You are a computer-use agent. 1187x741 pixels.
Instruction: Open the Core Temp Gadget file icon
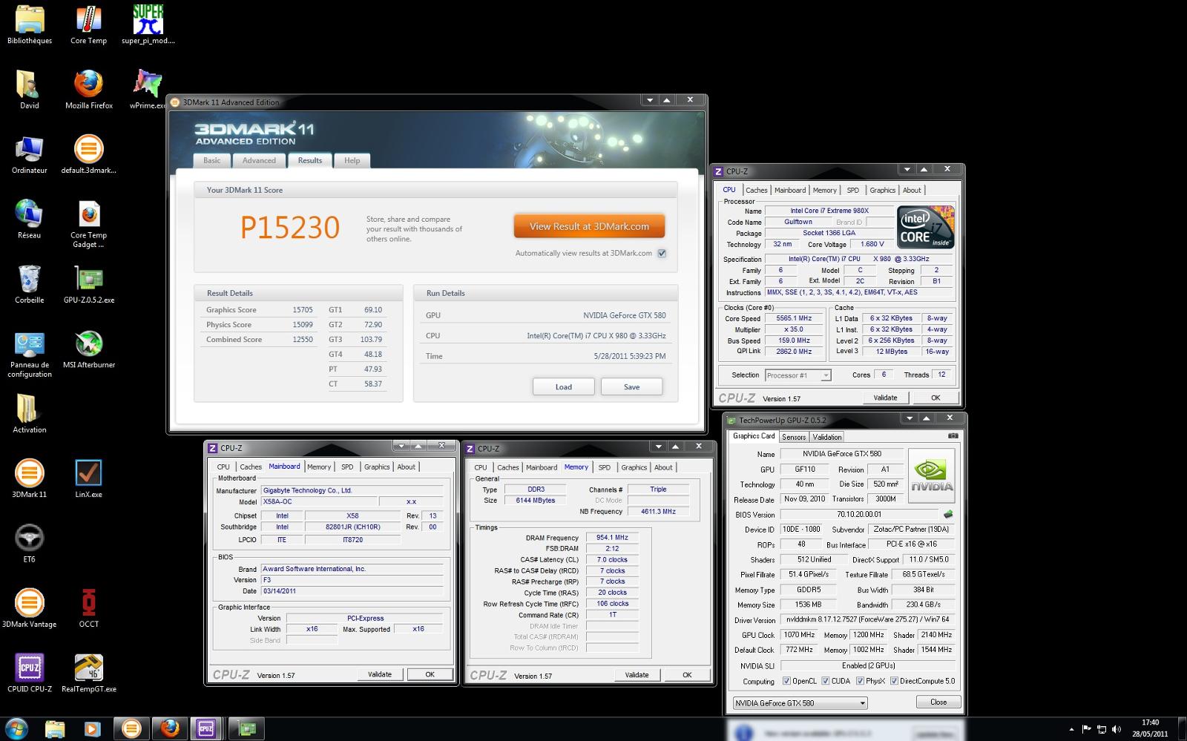point(89,224)
